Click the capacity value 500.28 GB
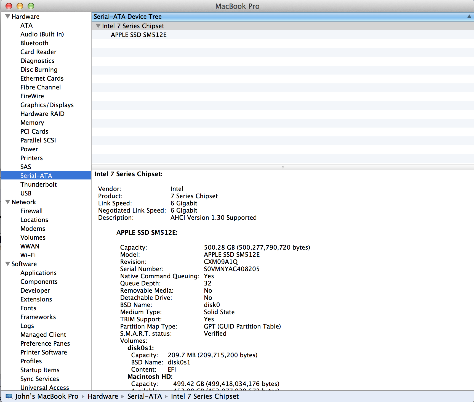The height and width of the screenshot is (402, 474). pyautogui.click(x=219, y=247)
